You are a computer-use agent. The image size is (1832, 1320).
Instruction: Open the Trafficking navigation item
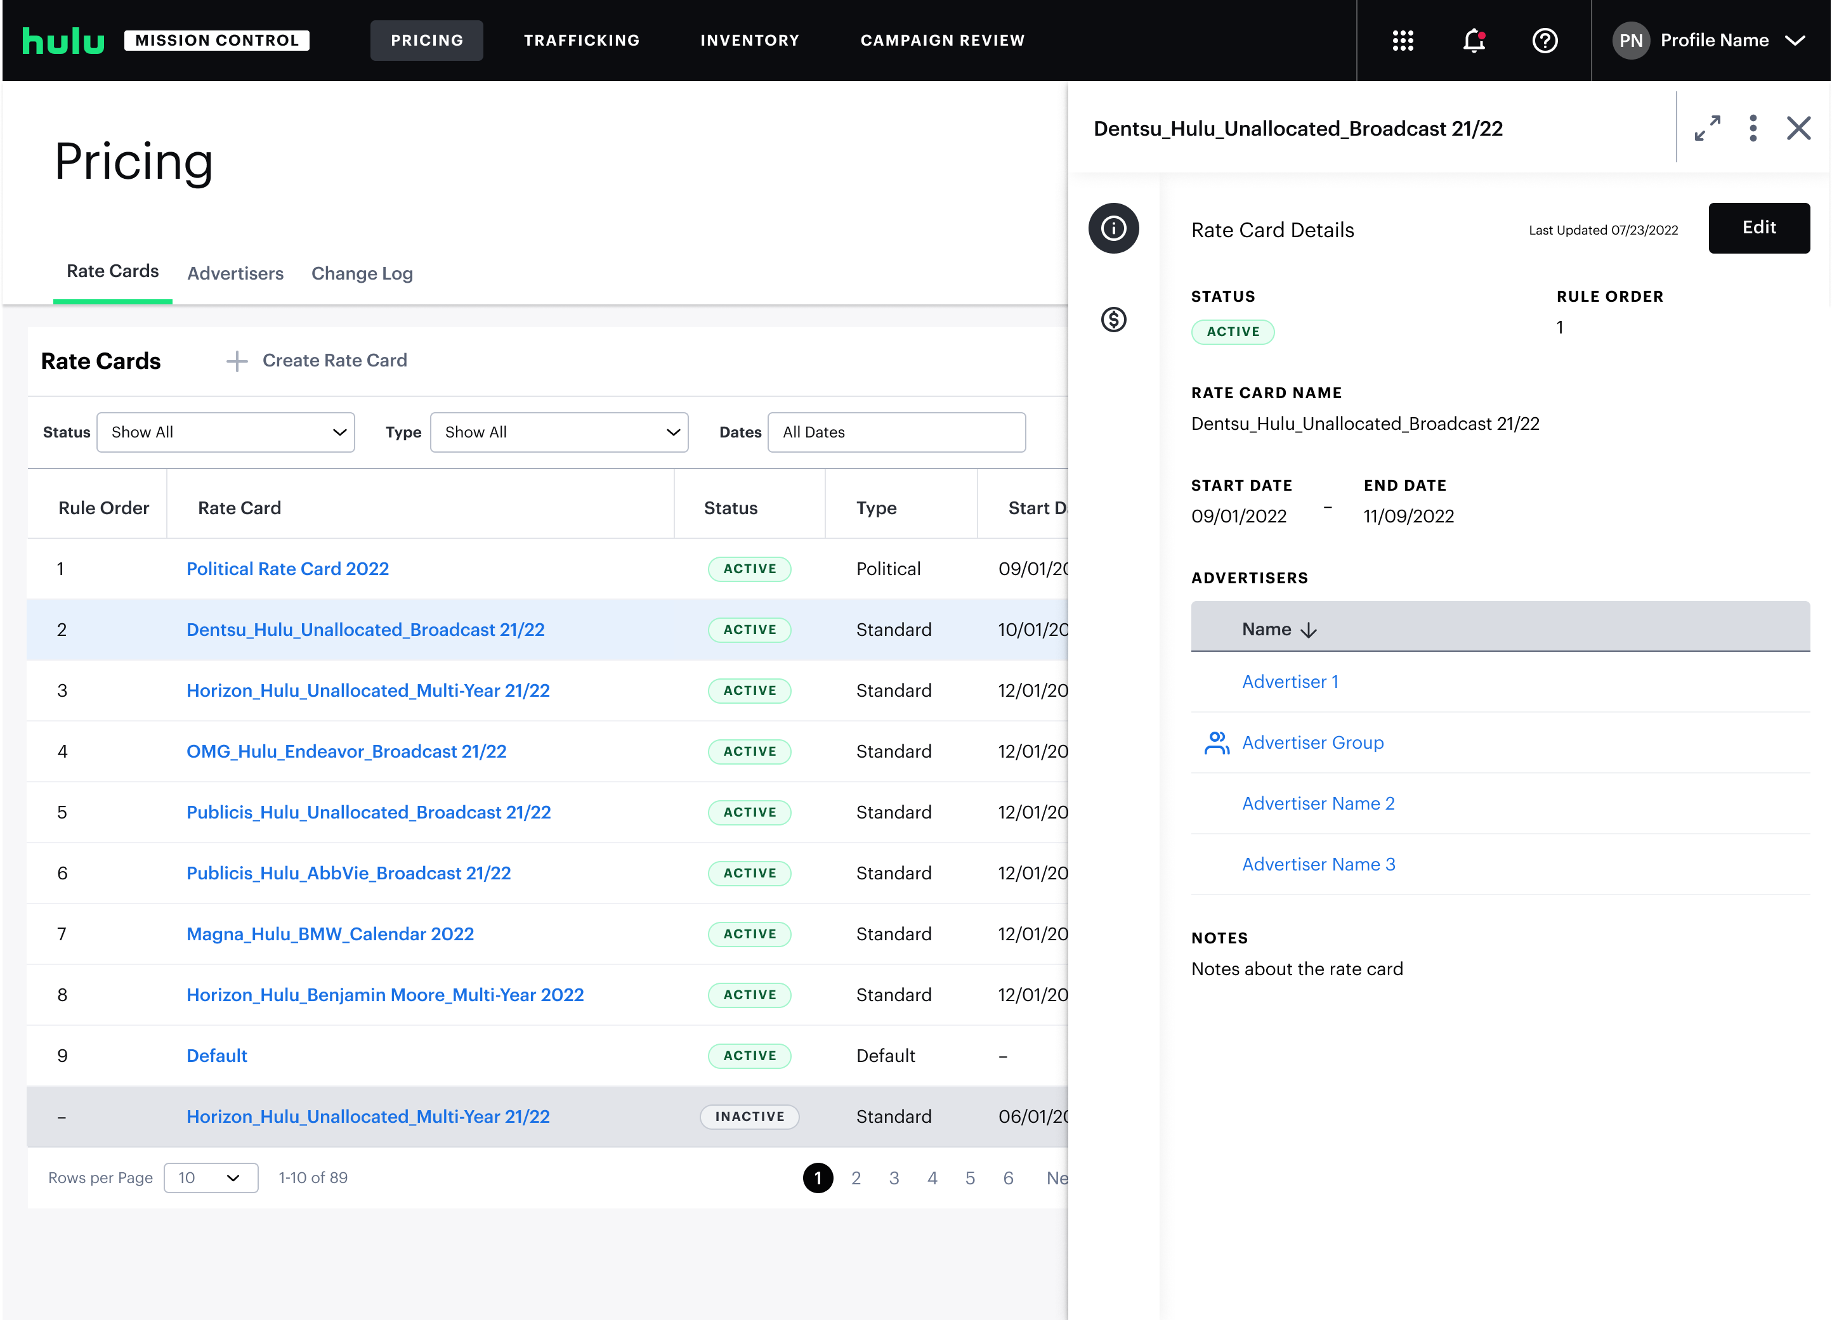point(582,41)
